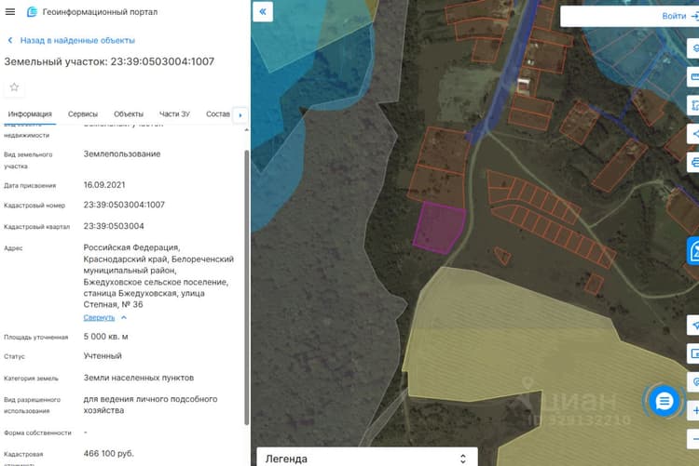Open the Информация tab
699x466 pixels.
pos(30,113)
